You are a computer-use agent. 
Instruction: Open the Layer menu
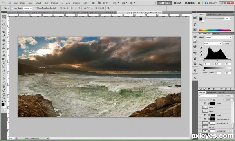point(31,3)
